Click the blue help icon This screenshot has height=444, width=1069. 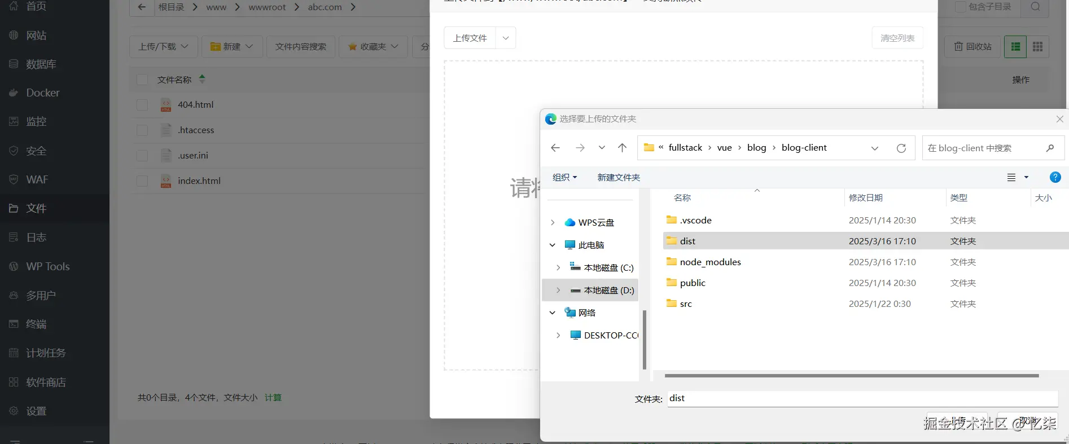[x=1055, y=177]
